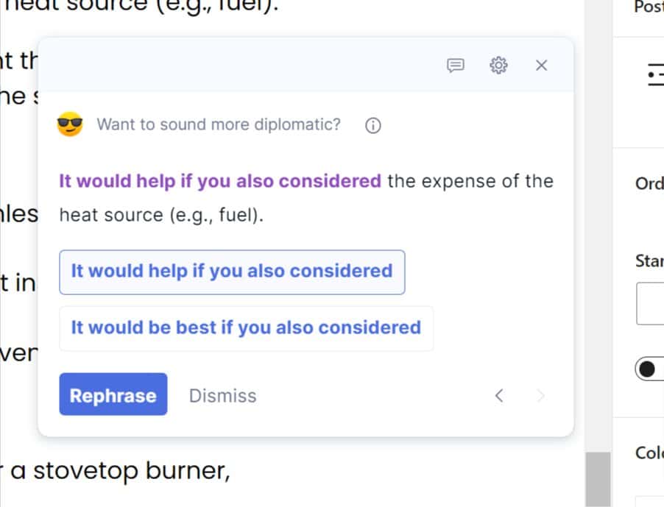This screenshot has height=507, width=664.
Task: Click the Start value input field
Action: pos(650,303)
